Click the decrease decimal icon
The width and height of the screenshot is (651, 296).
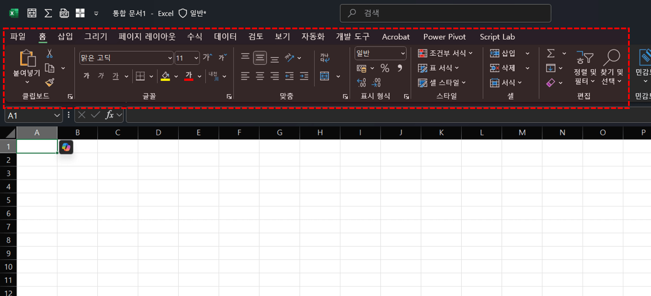pyautogui.click(x=376, y=83)
